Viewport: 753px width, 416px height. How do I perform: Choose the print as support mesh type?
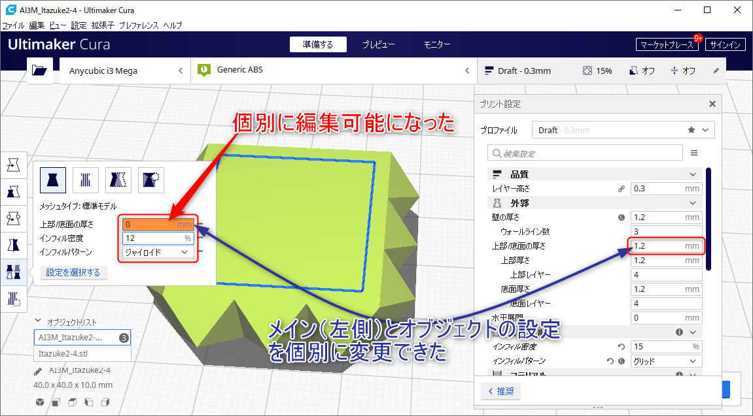click(x=85, y=179)
